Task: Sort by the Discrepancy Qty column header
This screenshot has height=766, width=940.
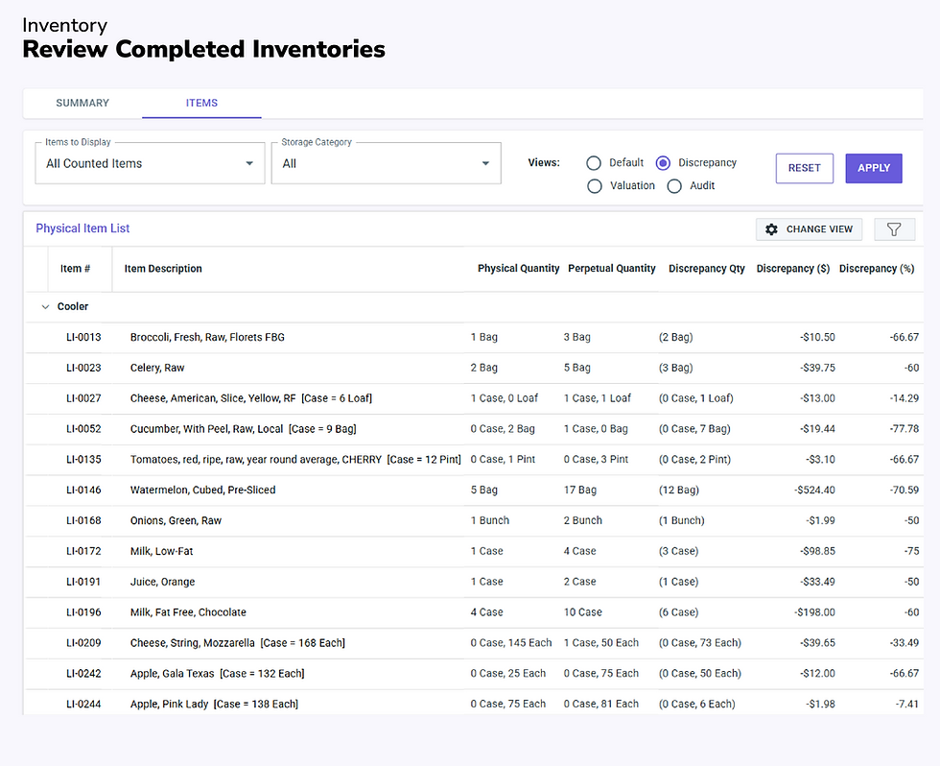Action: coord(707,268)
